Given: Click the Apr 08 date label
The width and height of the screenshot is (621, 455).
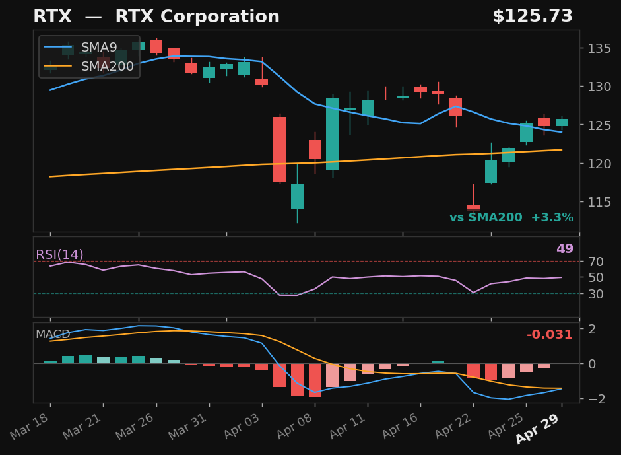Looking at the screenshot, I should click(295, 426).
